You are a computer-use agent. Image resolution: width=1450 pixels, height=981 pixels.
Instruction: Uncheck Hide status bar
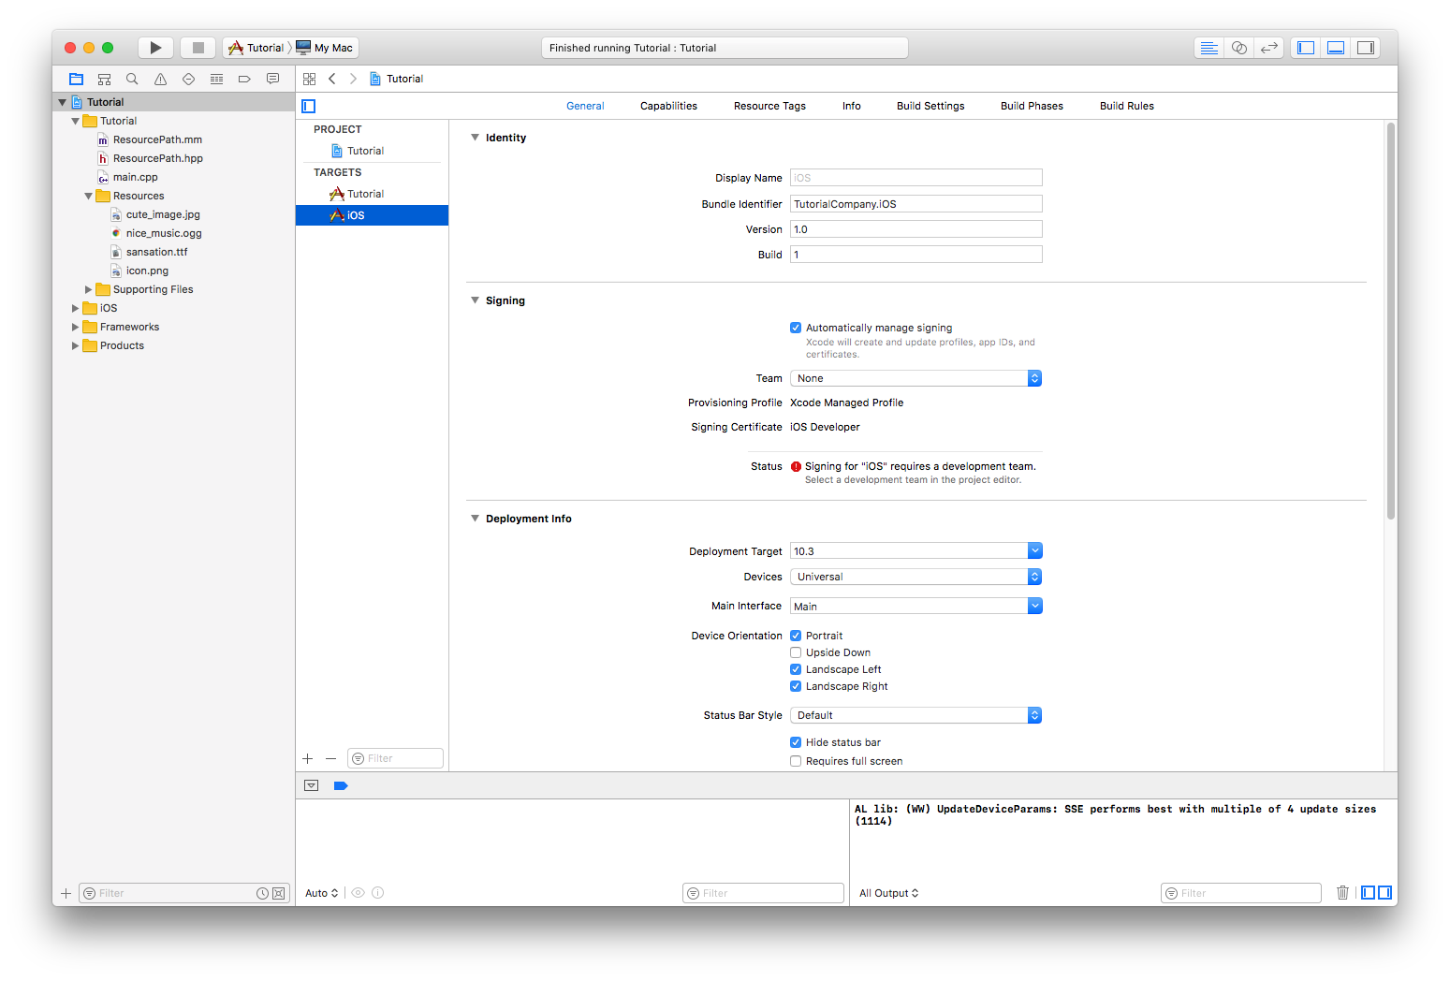tap(796, 741)
